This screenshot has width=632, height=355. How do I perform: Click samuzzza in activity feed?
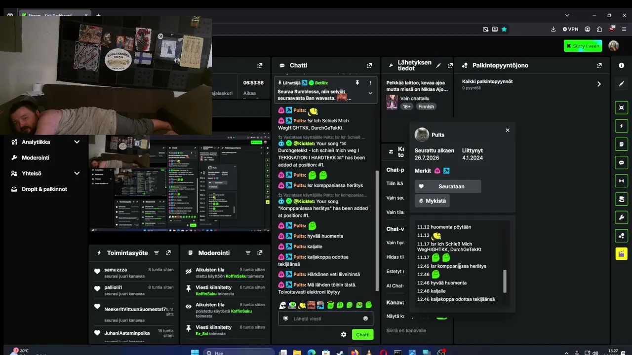tap(116, 270)
